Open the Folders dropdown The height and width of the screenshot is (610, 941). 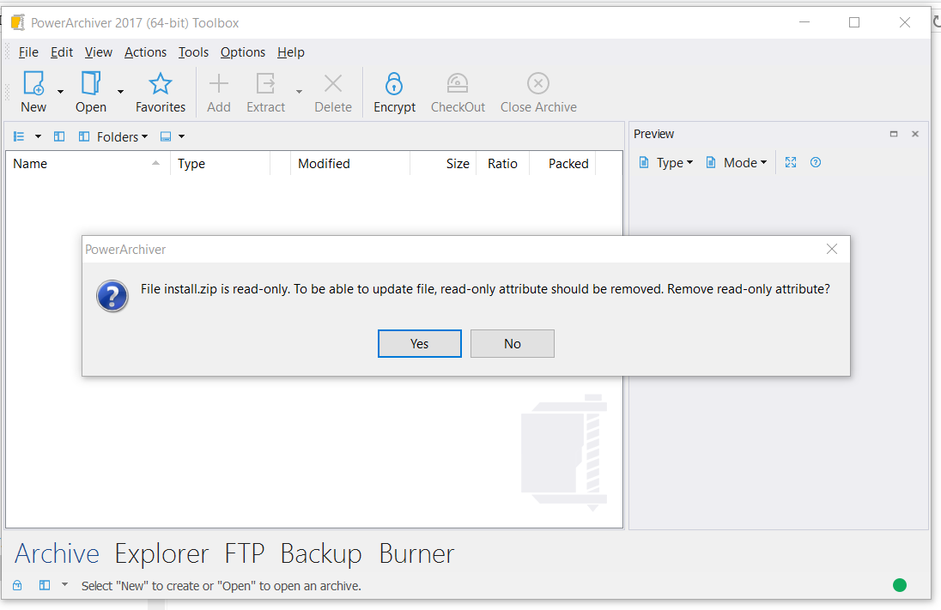(113, 136)
